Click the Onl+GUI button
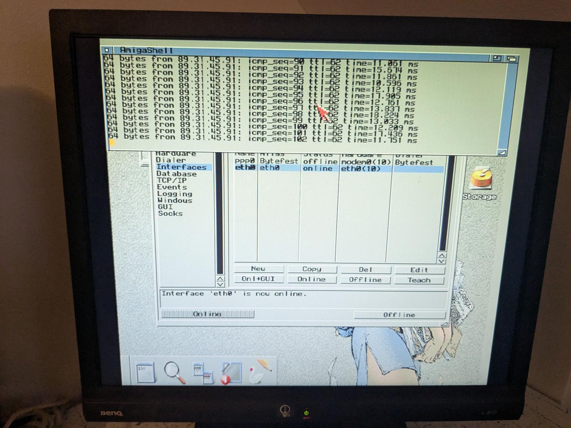Screen dimensions: 571x428 [x=258, y=279]
